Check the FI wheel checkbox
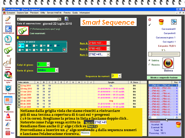 click(34, 45)
